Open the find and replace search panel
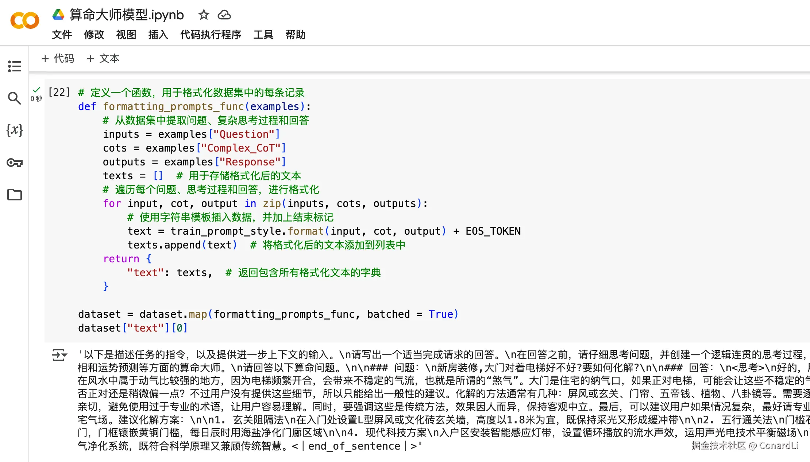The width and height of the screenshot is (810, 462). [x=15, y=98]
